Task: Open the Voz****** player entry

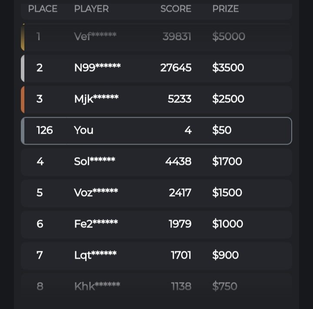Action: tap(96, 193)
